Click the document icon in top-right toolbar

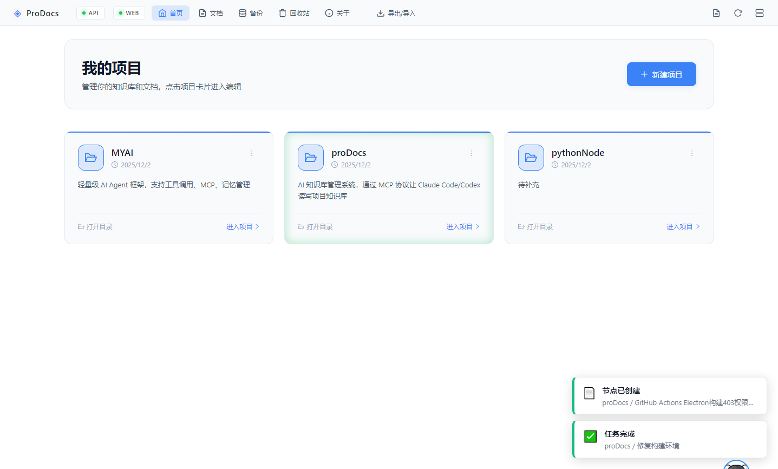(x=716, y=13)
